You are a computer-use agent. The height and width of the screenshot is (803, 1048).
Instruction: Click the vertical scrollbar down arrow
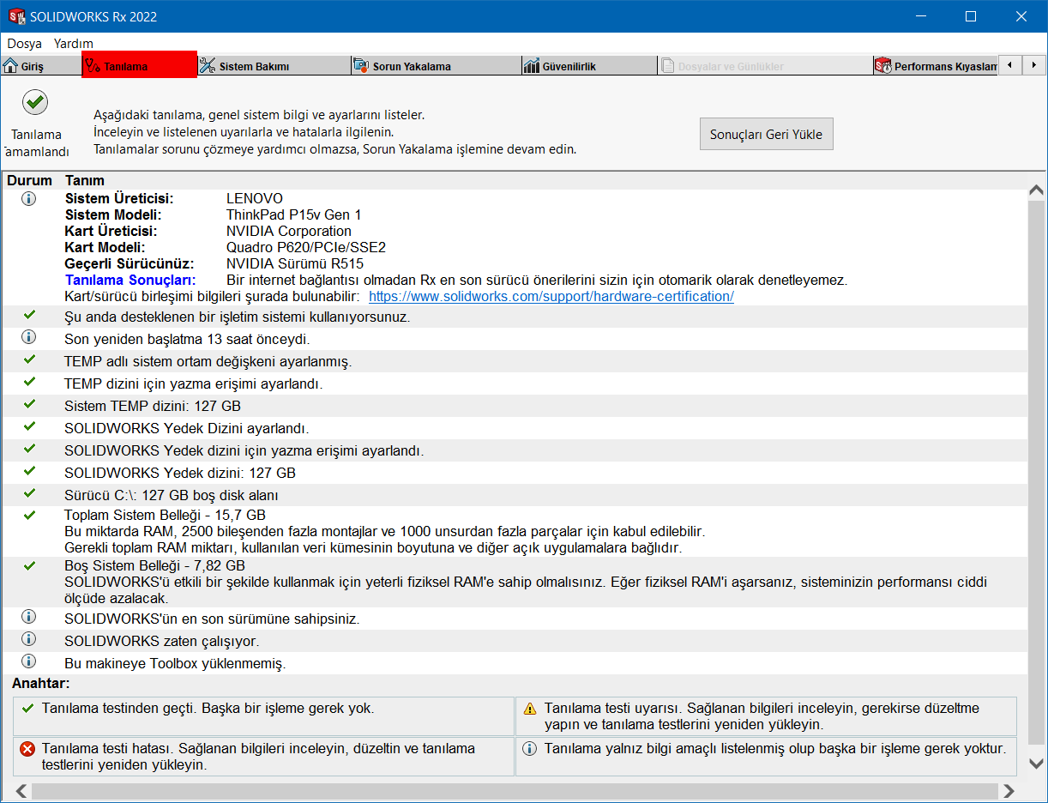point(1036,764)
